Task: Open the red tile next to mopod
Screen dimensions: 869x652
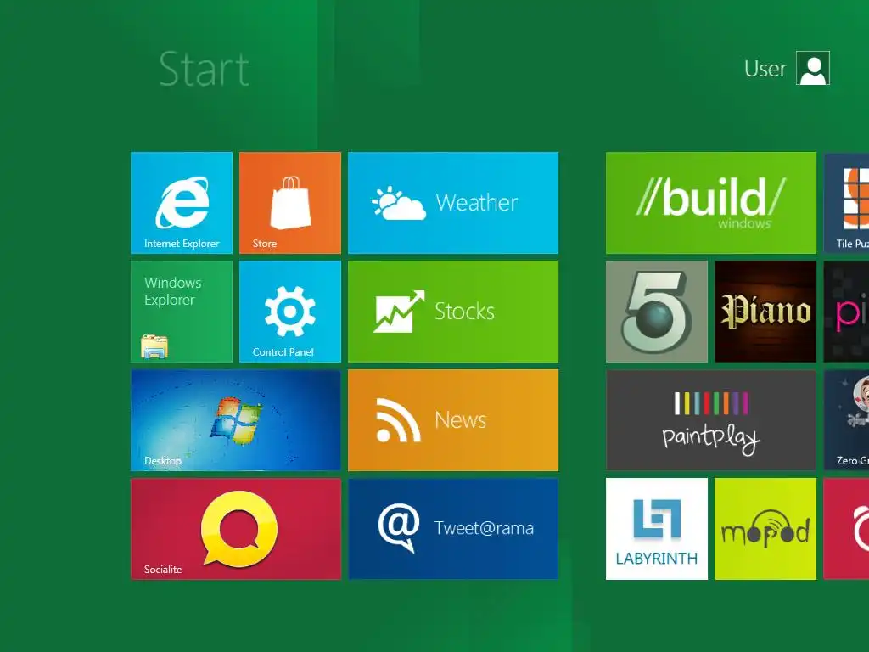Action: coord(846,528)
